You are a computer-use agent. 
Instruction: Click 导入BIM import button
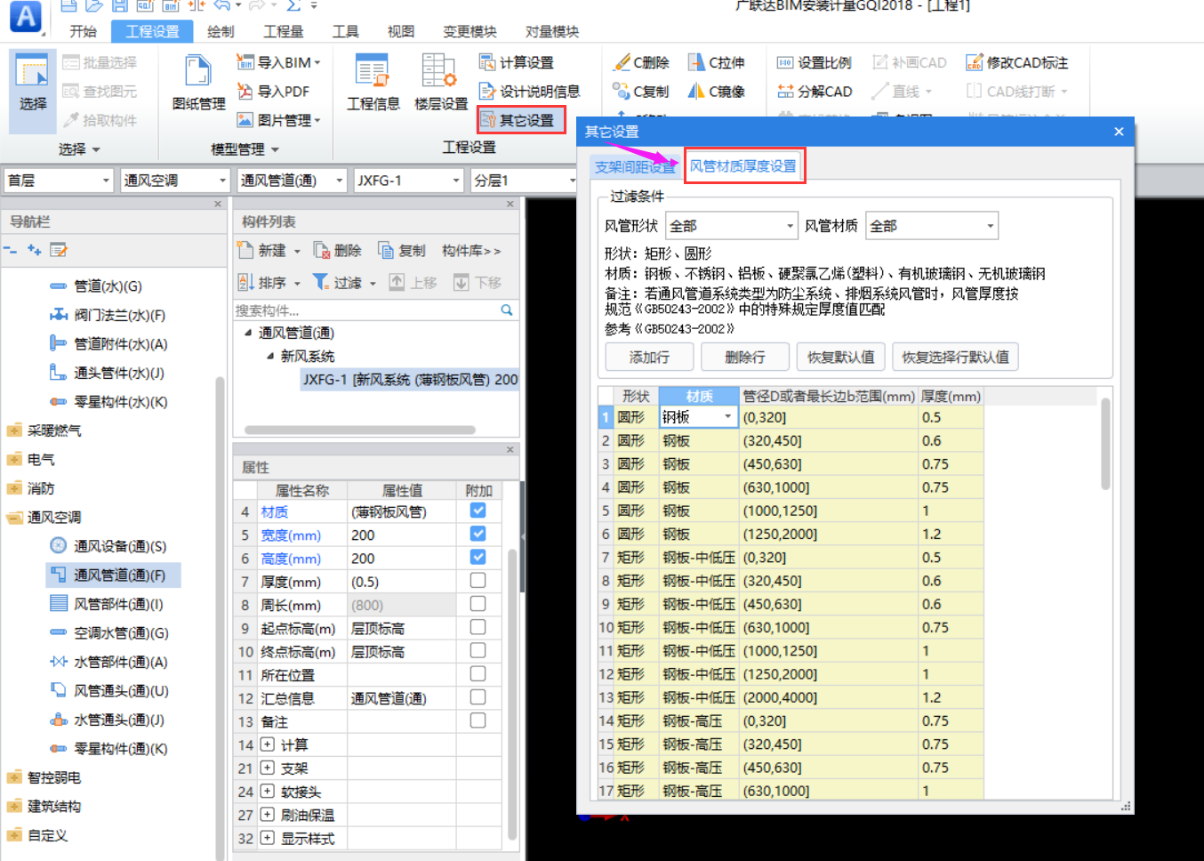278,62
